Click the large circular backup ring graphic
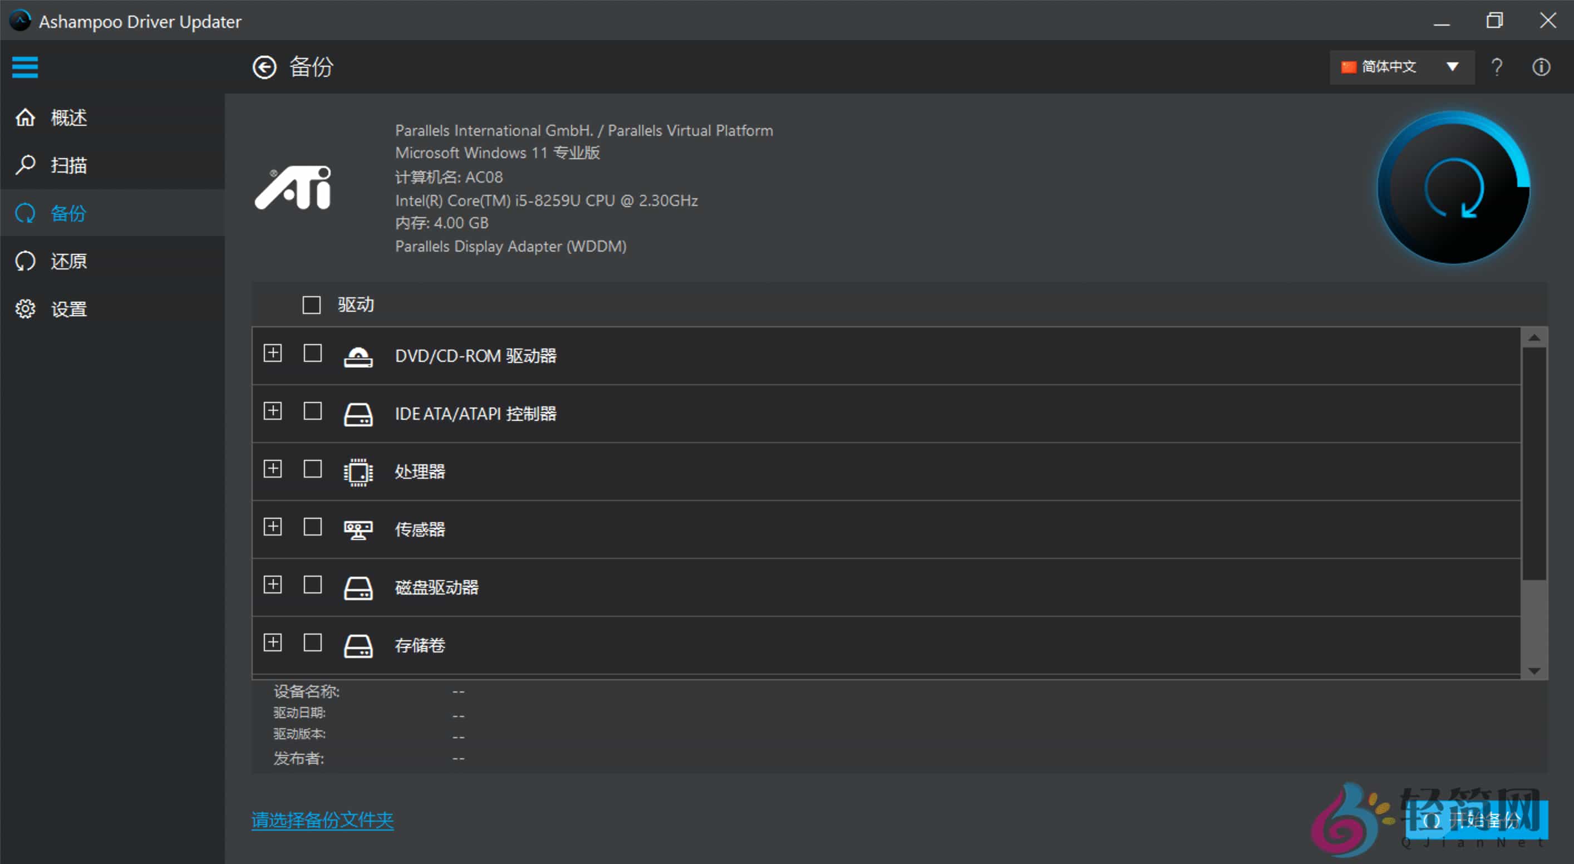Viewport: 1574px width, 864px height. [1454, 189]
